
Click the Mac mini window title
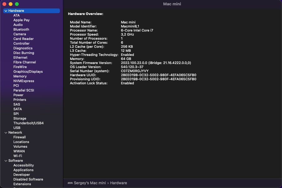[172, 4]
